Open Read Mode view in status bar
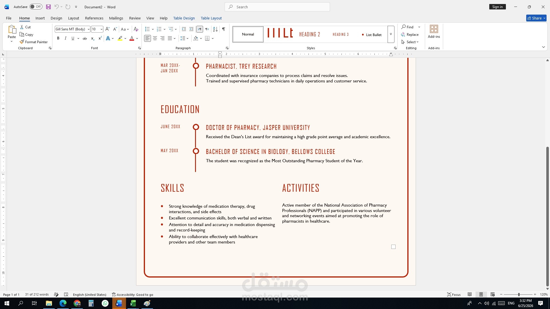Image resolution: width=550 pixels, height=309 pixels. coord(470,294)
